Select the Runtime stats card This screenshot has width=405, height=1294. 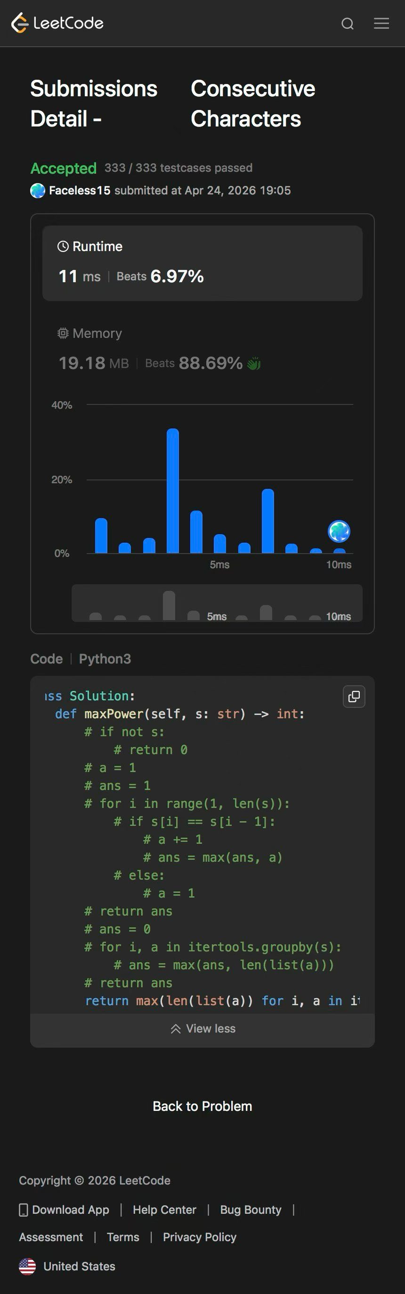(202, 263)
